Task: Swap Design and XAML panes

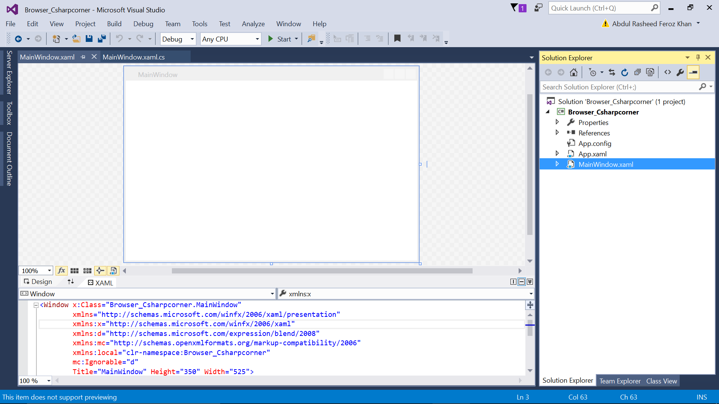Action: point(71,282)
